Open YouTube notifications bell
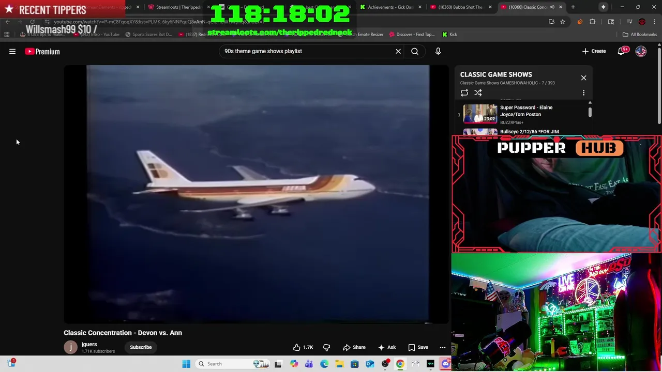The height and width of the screenshot is (372, 662). [x=622, y=51]
